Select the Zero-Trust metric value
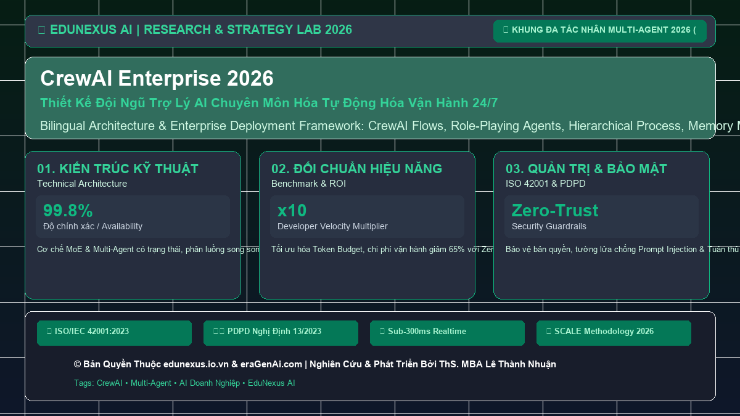This screenshot has height=416, width=740. click(x=555, y=211)
